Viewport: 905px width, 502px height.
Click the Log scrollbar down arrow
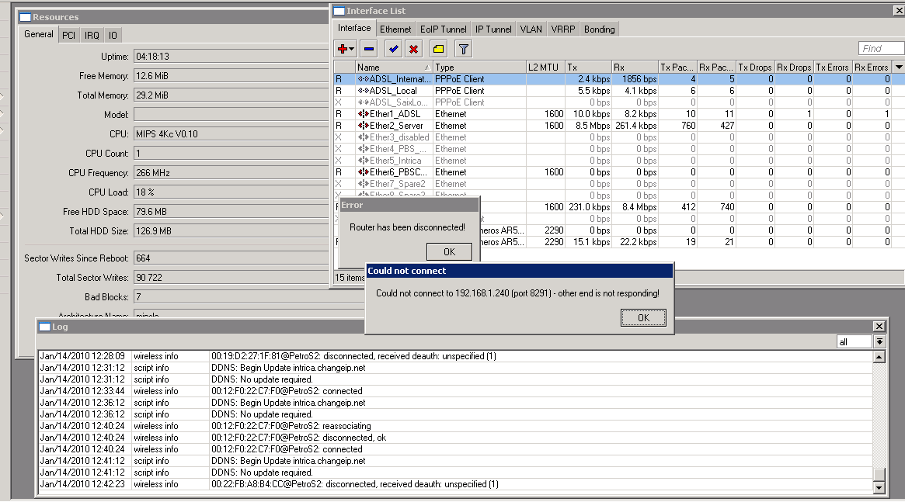[879, 487]
